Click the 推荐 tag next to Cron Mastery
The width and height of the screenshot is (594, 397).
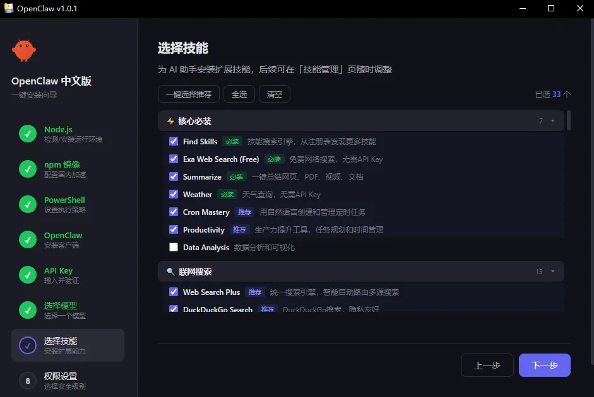pyautogui.click(x=244, y=212)
